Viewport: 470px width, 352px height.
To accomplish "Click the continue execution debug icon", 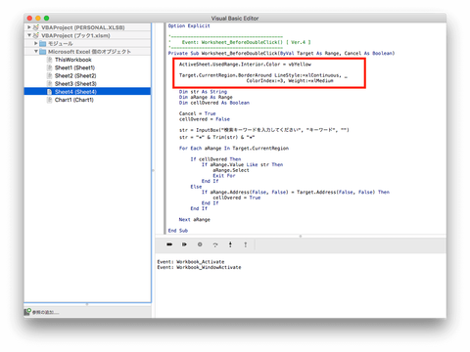I will [x=184, y=244].
